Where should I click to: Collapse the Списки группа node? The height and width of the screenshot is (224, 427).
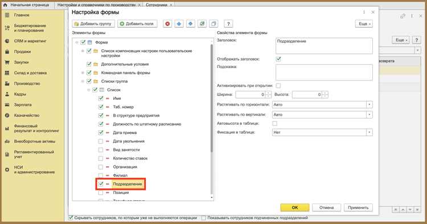(83, 81)
